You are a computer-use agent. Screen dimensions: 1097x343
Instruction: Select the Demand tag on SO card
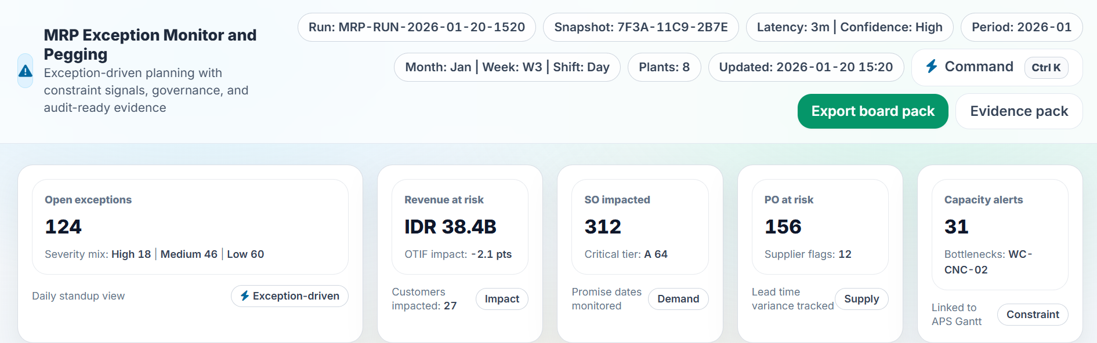click(x=678, y=299)
